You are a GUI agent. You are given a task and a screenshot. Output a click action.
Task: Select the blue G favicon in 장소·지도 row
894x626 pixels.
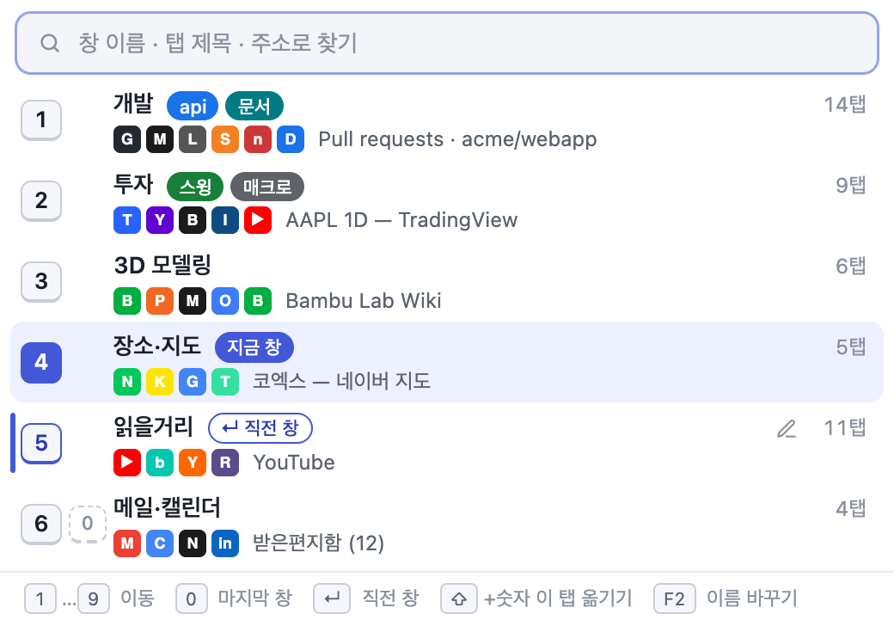tap(193, 382)
